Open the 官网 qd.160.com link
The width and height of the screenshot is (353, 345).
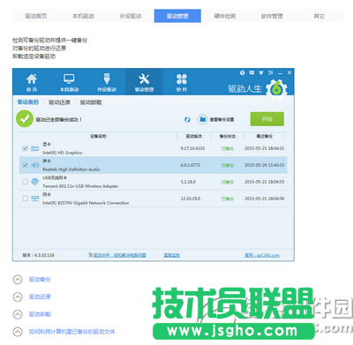pos(262,255)
